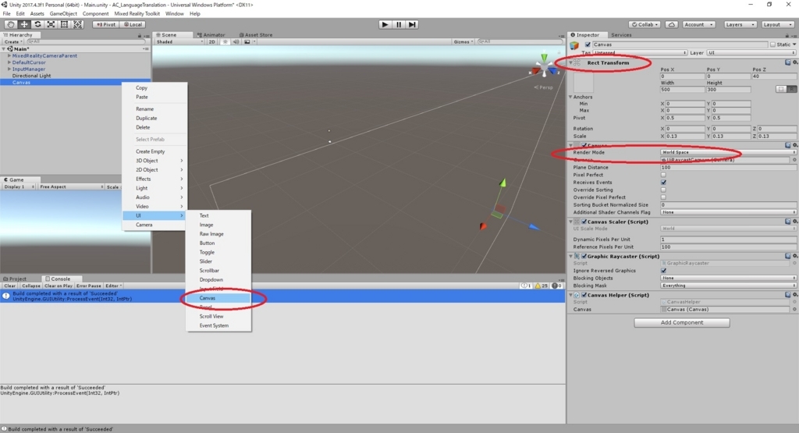
Task: Enable the Override Sorting checkbox
Action: [663, 190]
